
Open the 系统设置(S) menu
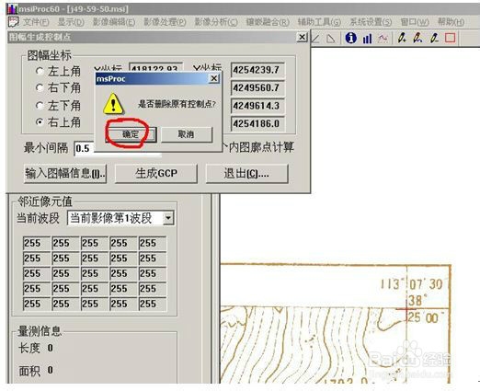point(371,22)
